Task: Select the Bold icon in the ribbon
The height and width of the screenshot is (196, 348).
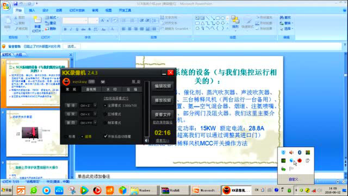Action: click(x=65, y=29)
